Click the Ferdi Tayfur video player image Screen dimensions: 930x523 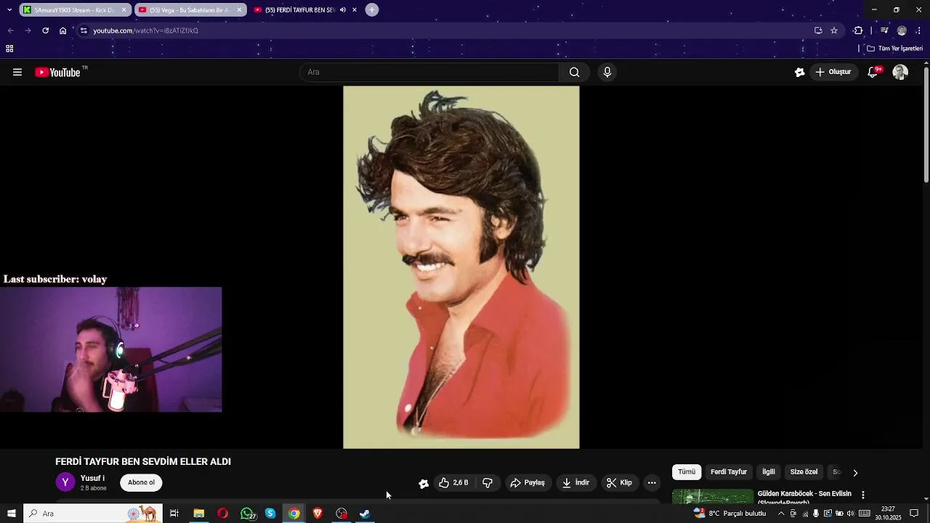pos(461,267)
